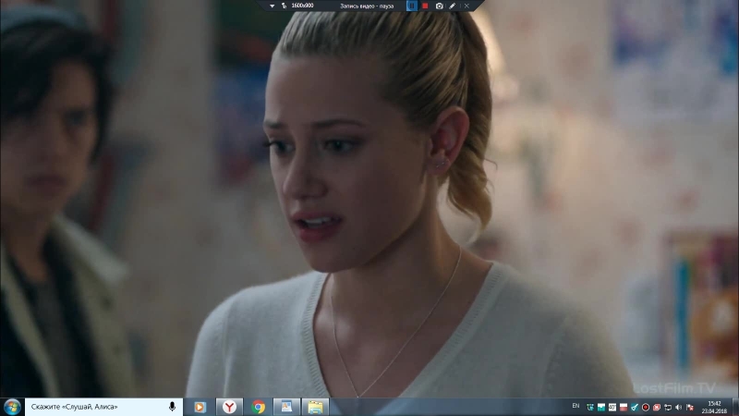This screenshot has height=416, width=739.
Task: Click the Show desktop strip
Action: coord(735,407)
